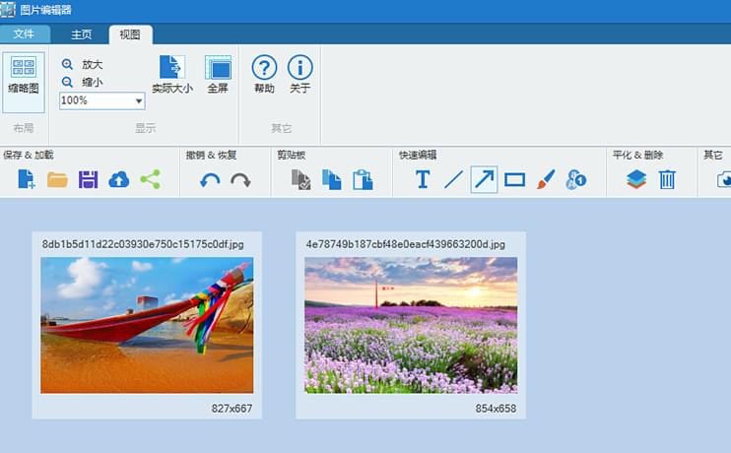Select the Line drawing tool
Viewport: 731px width, 453px height.
pos(453,179)
